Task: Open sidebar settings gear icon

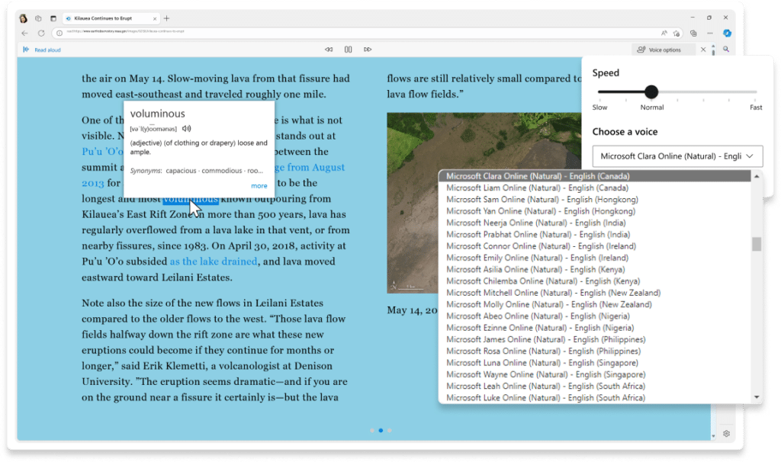Action: 726,434
